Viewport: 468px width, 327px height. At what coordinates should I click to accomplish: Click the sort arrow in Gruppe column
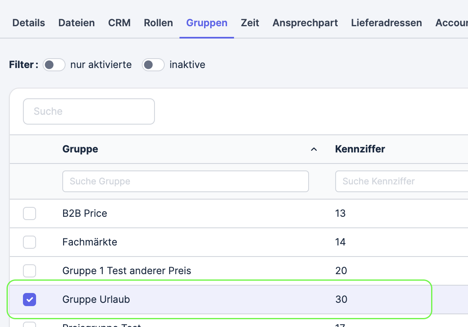[x=314, y=149]
